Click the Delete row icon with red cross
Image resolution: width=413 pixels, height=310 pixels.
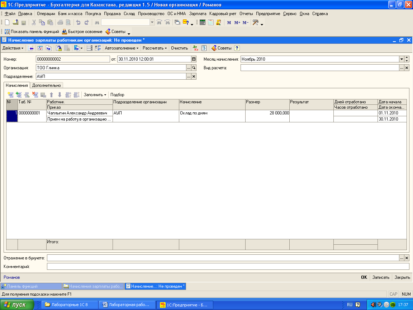35,95
